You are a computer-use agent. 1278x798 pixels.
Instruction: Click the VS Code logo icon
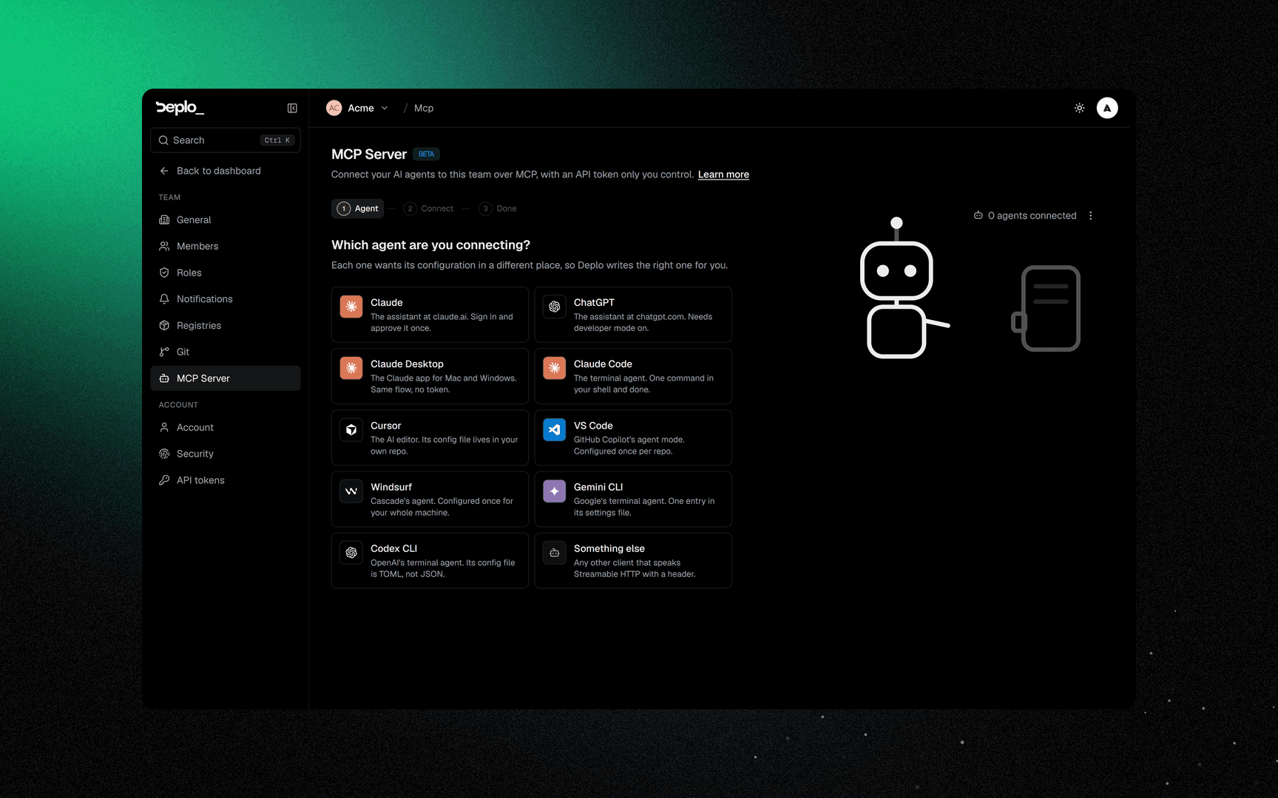point(554,429)
